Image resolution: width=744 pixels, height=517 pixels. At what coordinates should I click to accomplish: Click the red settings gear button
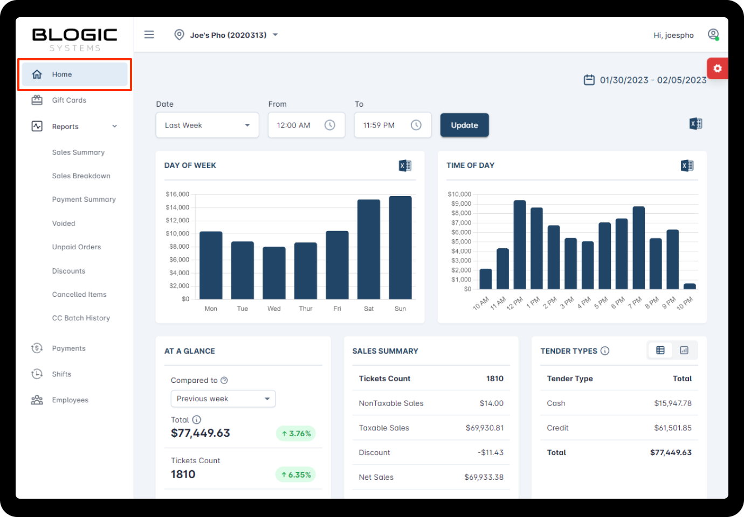pyautogui.click(x=717, y=68)
